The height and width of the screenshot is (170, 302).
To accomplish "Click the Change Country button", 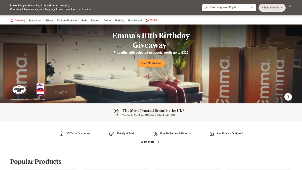I will click(x=272, y=8).
